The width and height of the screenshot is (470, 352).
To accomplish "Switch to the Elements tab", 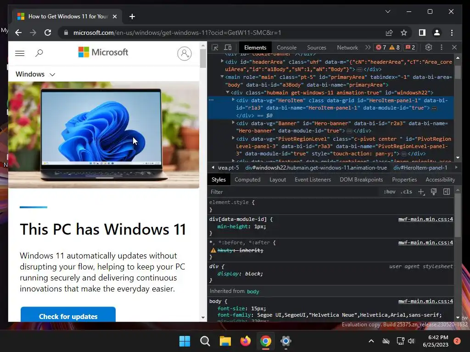I will 255,48.
